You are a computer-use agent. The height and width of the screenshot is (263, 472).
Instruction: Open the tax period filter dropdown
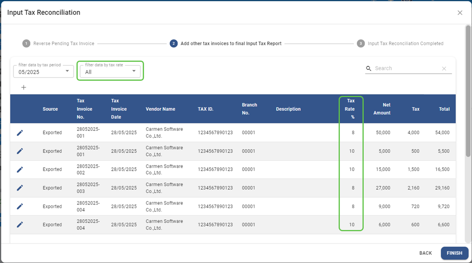(x=43, y=72)
